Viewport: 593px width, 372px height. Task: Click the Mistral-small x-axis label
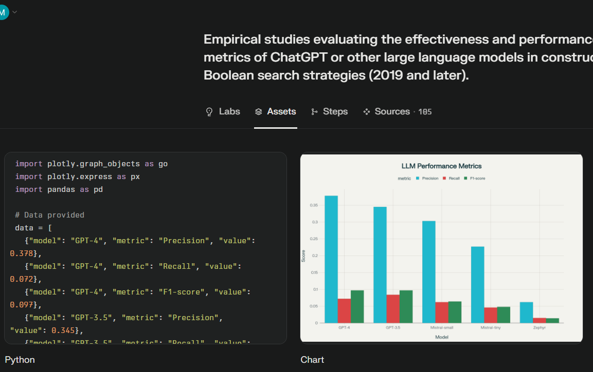tap(442, 327)
